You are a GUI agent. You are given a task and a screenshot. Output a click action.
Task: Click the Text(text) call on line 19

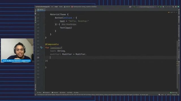click(66, 28)
